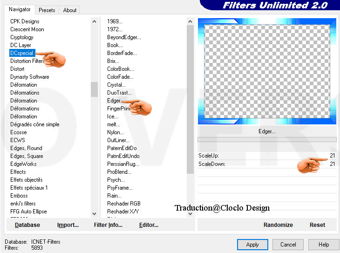This screenshot has height=253, width=340.
Task: Select the DCspecial category
Action: click(x=22, y=53)
